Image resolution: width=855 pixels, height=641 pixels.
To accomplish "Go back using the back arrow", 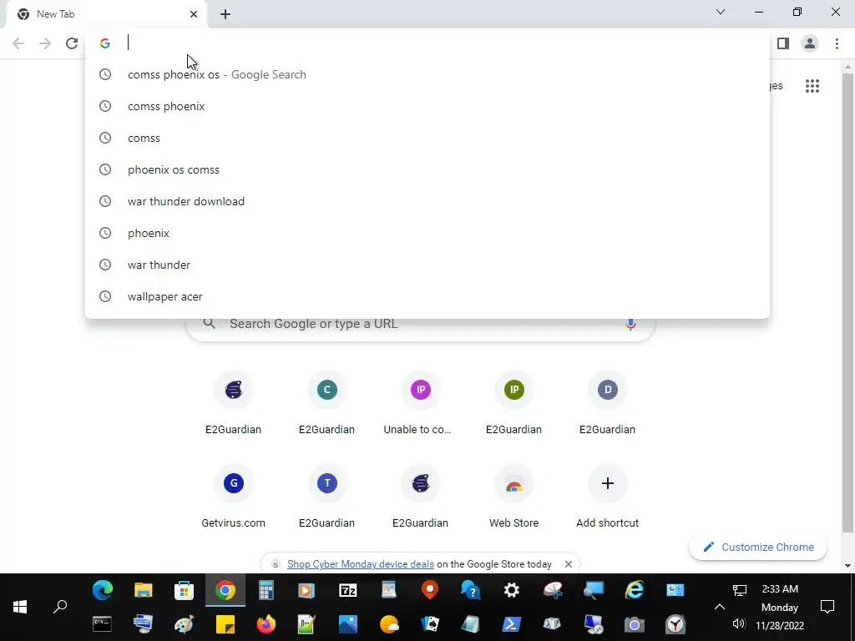I will pos(18,43).
